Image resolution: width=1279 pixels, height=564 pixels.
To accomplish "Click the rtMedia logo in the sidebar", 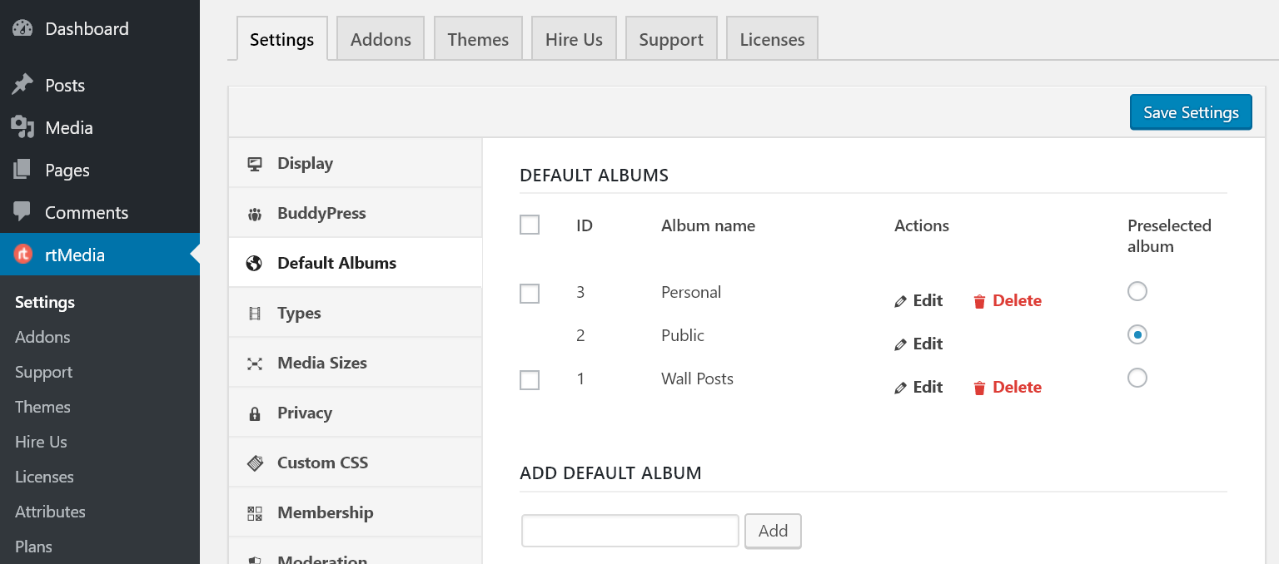I will point(23,255).
